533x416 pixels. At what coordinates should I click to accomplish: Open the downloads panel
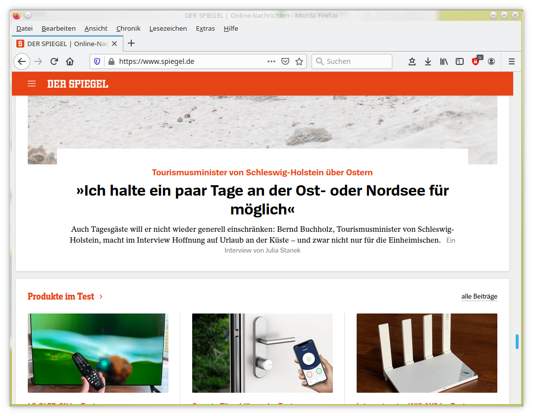click(428, 61)
